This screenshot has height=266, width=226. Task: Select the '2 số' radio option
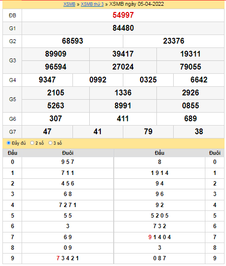click(x=32, y=143)
